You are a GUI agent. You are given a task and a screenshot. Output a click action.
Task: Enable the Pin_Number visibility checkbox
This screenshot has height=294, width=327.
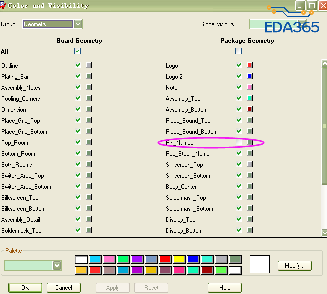tap(239, 142)
